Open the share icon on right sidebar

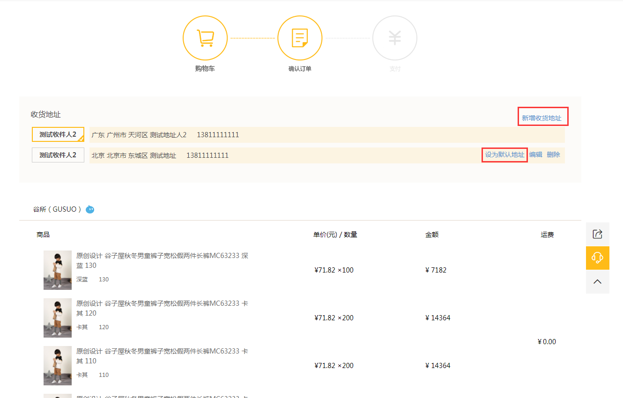597,234
